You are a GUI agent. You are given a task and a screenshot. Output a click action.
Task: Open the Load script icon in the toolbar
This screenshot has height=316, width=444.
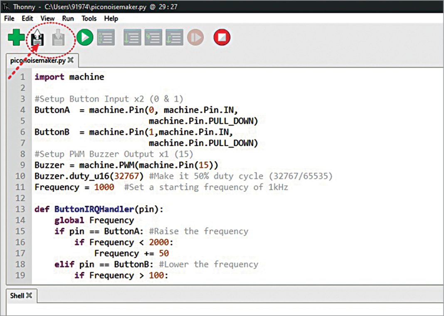point(37,37)
